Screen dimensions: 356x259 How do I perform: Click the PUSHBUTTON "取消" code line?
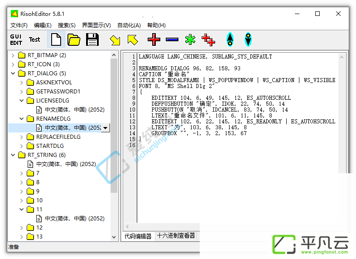220,110
